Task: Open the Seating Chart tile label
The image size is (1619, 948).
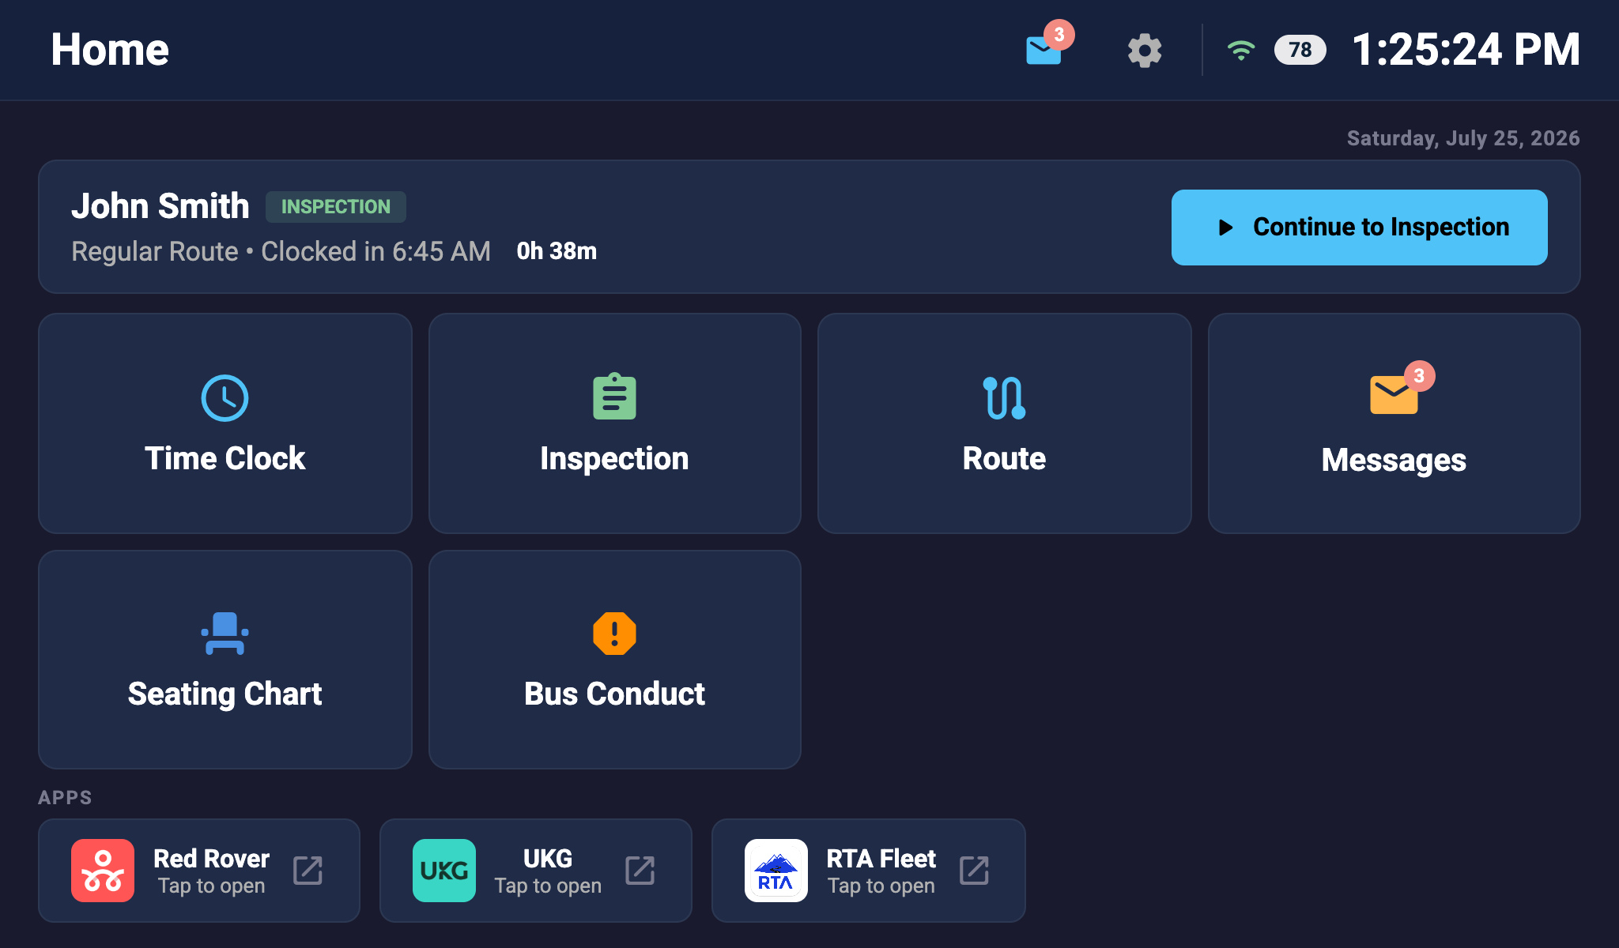Action: 225,694
